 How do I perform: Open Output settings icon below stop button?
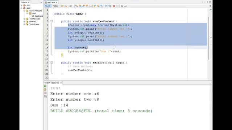click(x=45, y=96)
